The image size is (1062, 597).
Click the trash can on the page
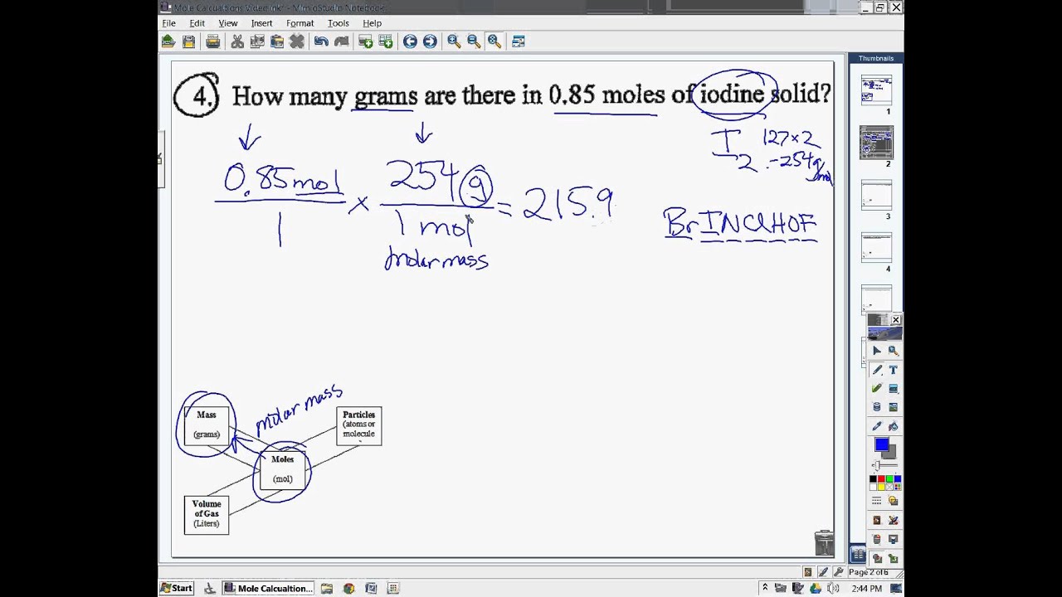point(824,543)
